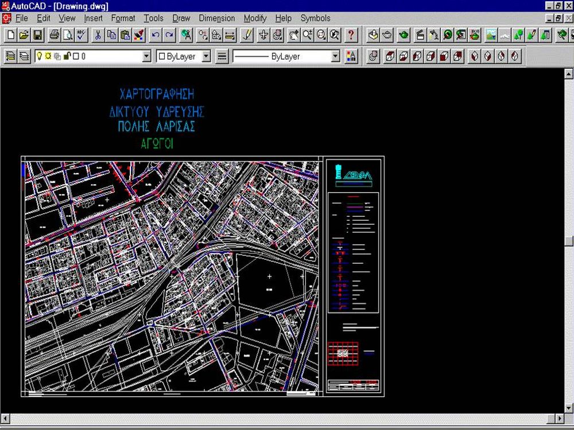Click the horizontal scrollbar left arrow

click(x=5, y=419)
